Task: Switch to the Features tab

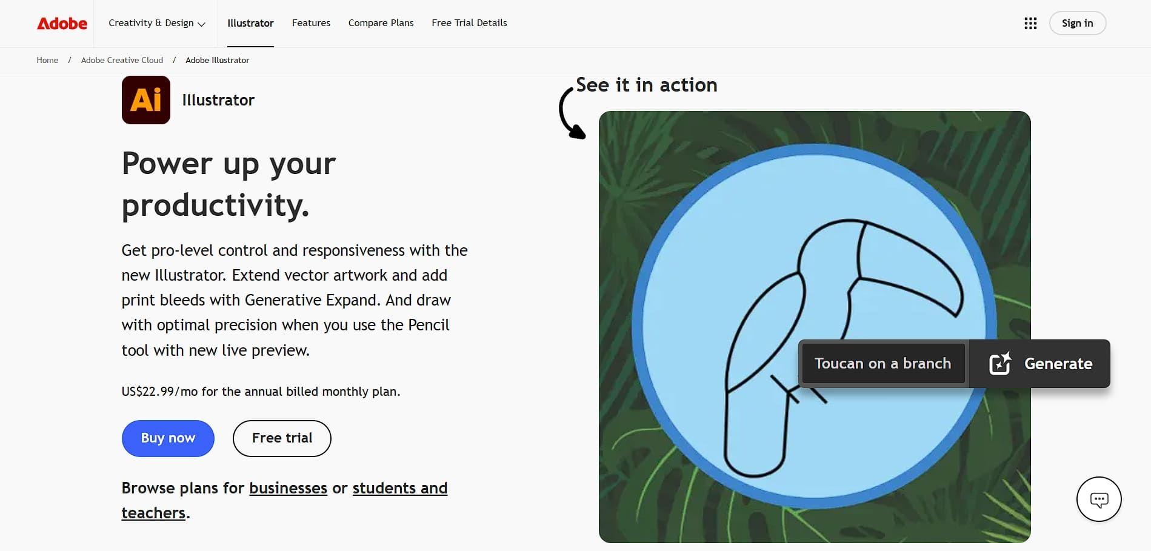Action: (311, 22)
